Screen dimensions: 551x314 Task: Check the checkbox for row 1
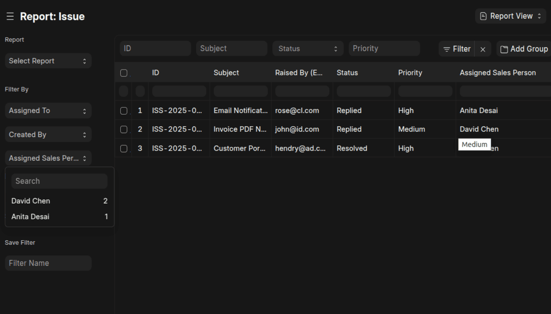tap(124, 111)
